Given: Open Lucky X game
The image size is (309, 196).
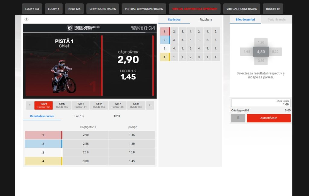Looking at the screenshot, I should [x=54, y=9].
